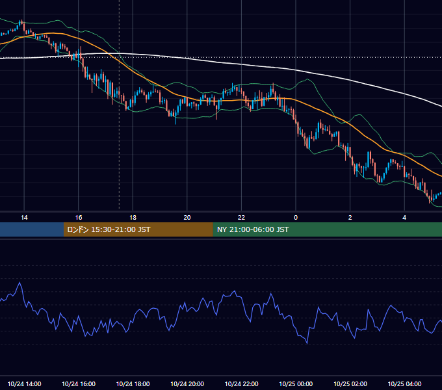
Task: Click the 10/24 16:00 time label
Action: point(79,383)
